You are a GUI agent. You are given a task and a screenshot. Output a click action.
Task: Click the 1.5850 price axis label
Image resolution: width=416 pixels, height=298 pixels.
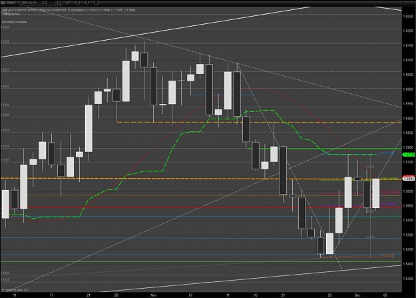coord(408,133)
